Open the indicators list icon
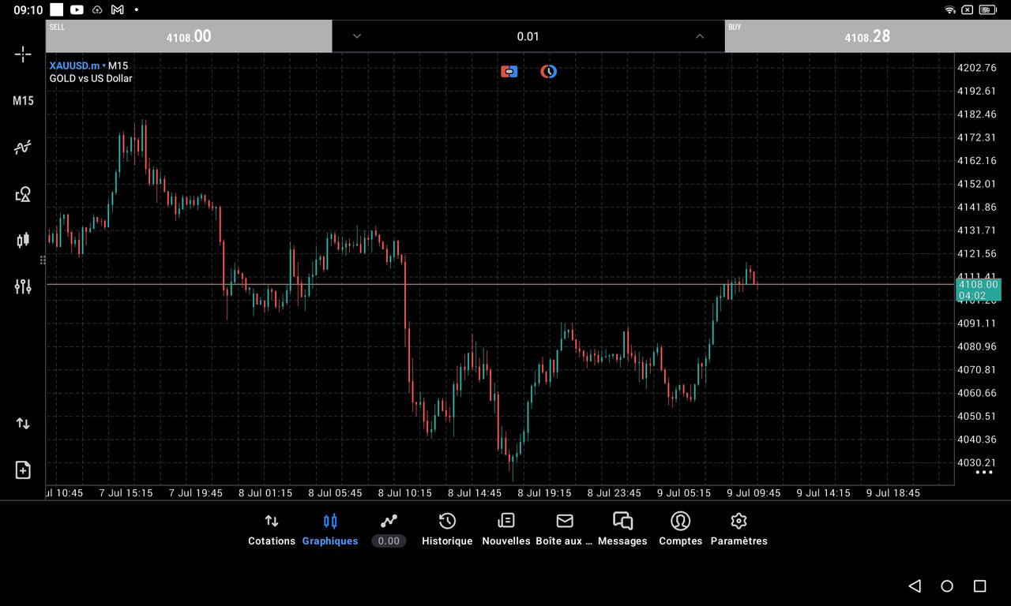Viewport: 1011px width, 606px height. click(x=23, y=147)
